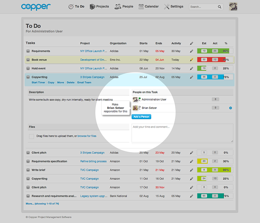260x223 pixels.
Task: Click pencil icon on Research and requirements row
Action: tap(192, 196)
